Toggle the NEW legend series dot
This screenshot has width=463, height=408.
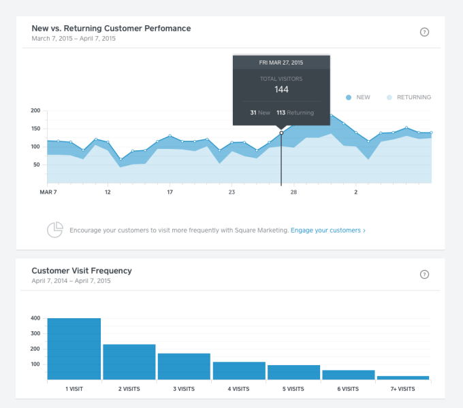[x=349, y=97]
